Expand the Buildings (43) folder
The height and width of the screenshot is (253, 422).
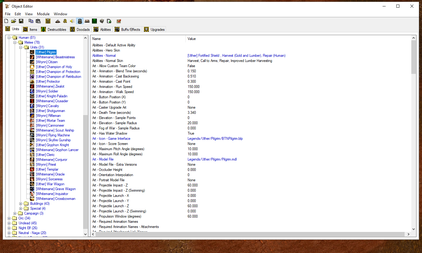point(21,204)
